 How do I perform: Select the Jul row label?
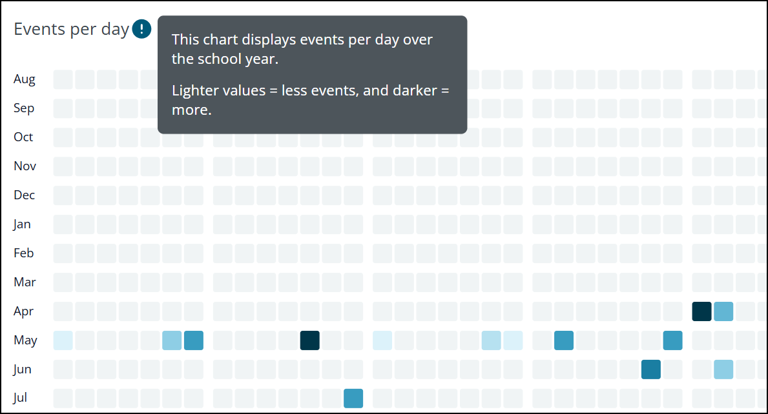tap(20, 398)
